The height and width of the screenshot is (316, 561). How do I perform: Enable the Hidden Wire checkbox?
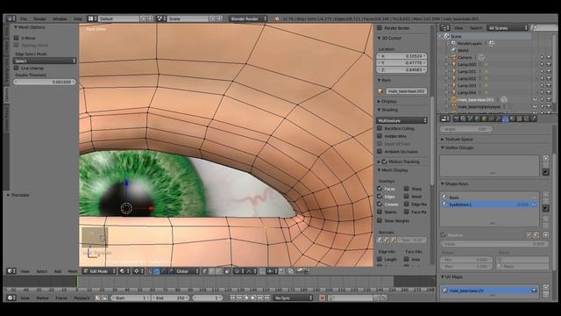point(380,136)
